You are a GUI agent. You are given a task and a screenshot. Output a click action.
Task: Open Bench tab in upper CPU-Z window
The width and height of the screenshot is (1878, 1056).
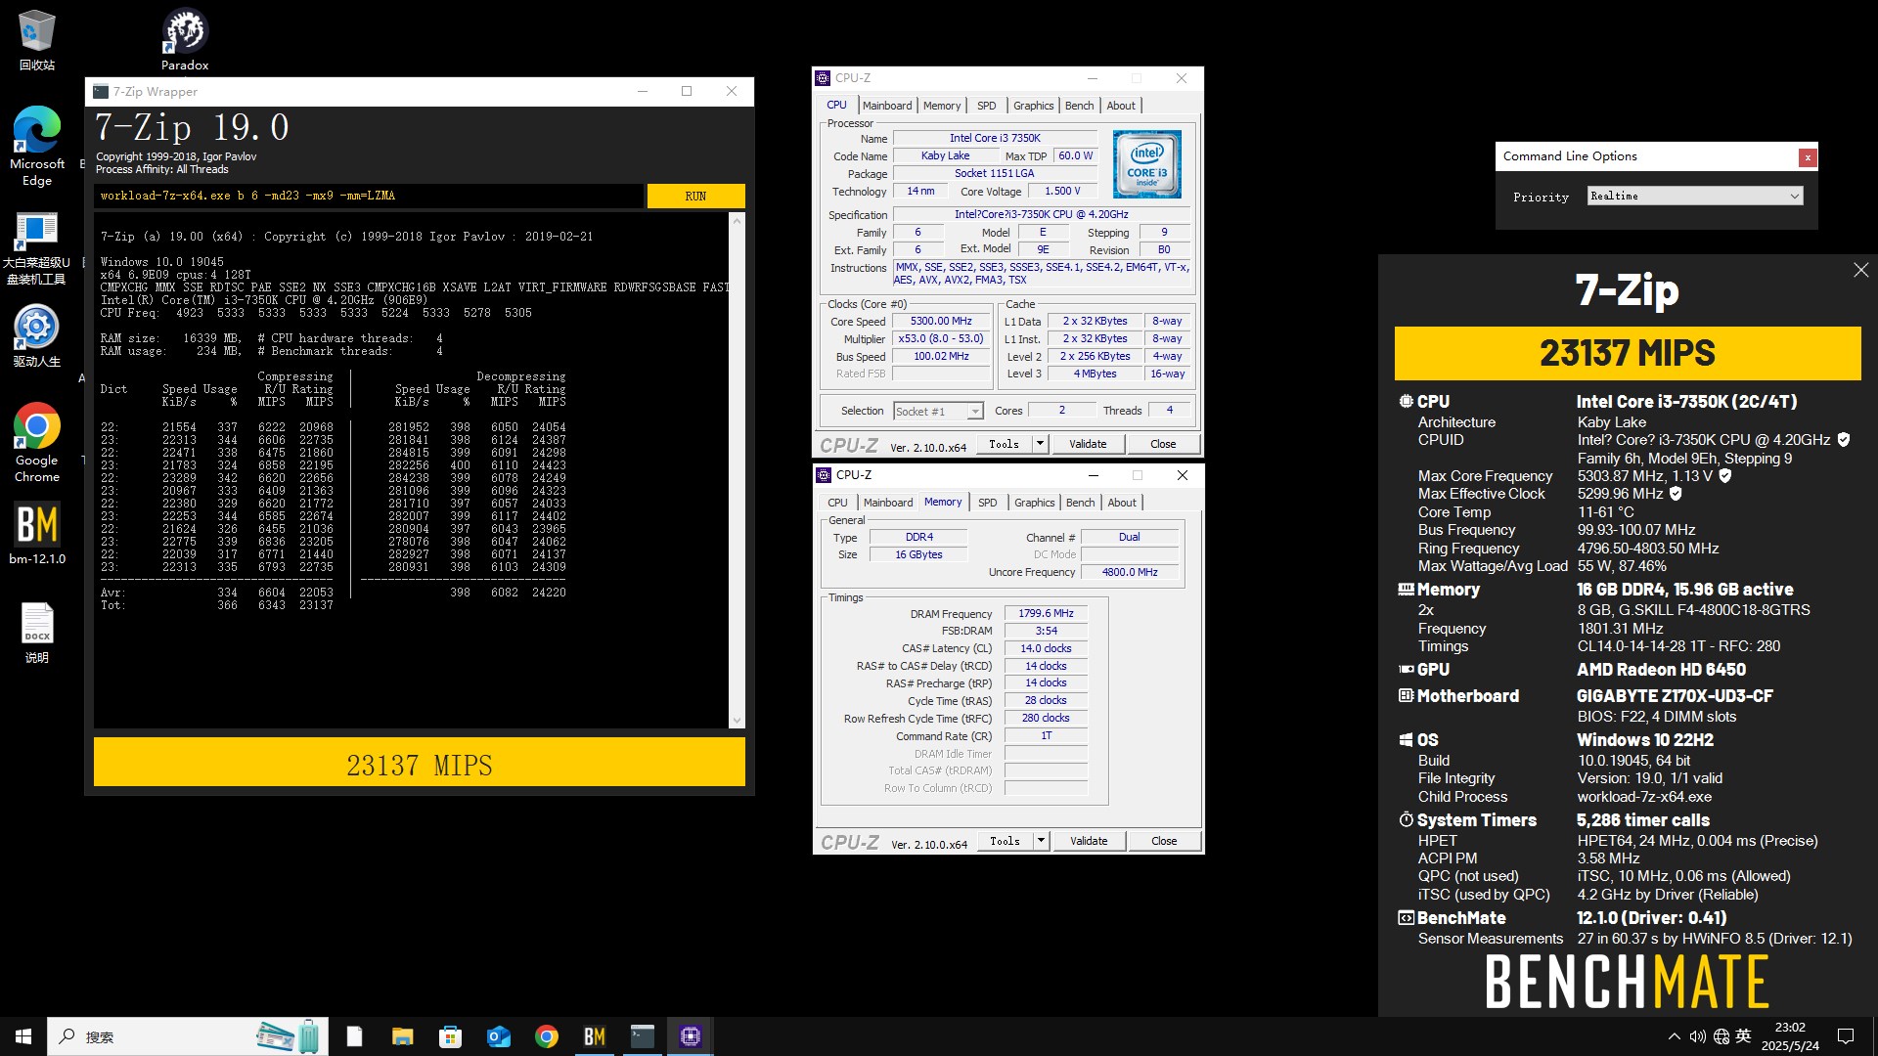click(x=1080, y=106)
